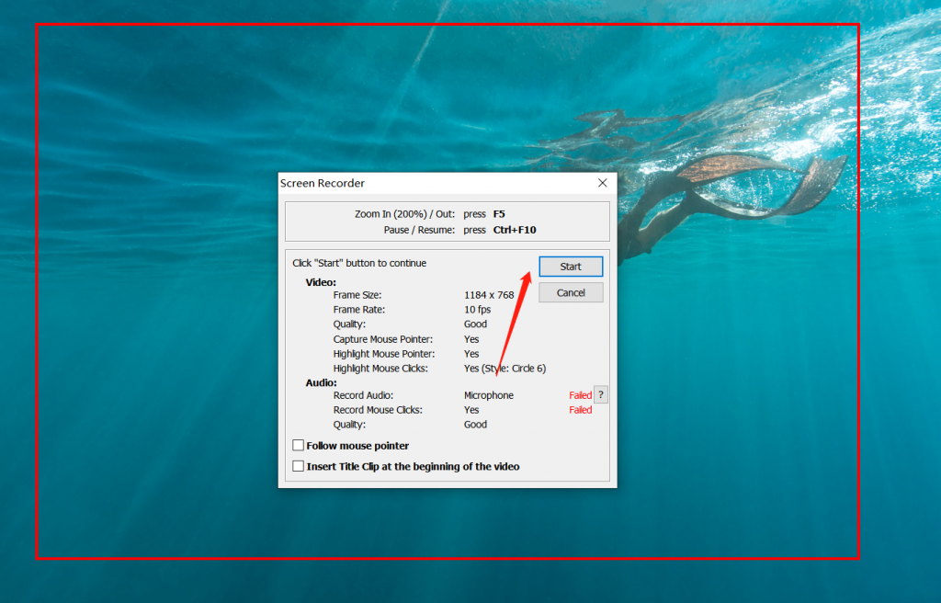Enable the Follow mouse pointer checkbox
Screen dimensions: 941x603
point(299,445)
